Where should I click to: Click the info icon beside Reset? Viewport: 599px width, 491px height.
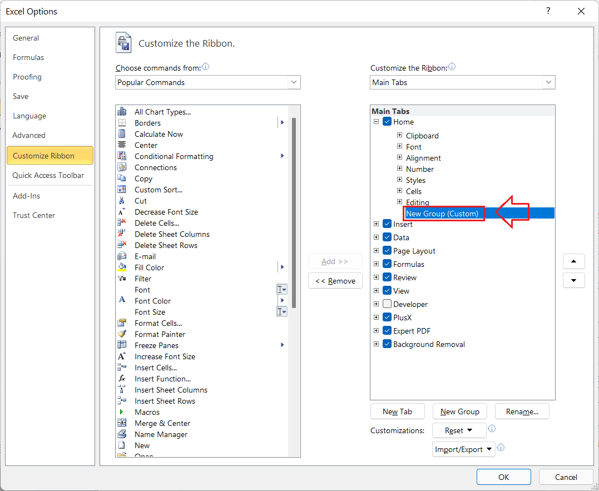(491, 429)
